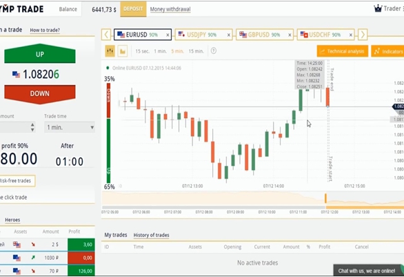Image resolution: width=404 pixels, height=277 pixels.
Task: Open the timeframe help question mark
Action: coord(213,51)
